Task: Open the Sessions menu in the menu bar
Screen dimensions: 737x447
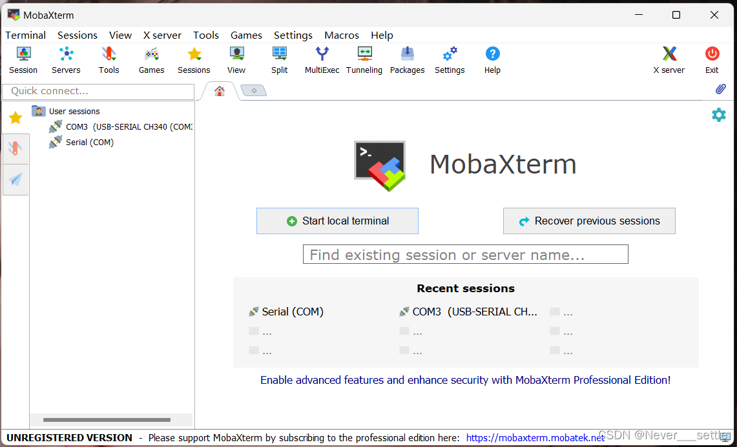Action: coord(77,35)
